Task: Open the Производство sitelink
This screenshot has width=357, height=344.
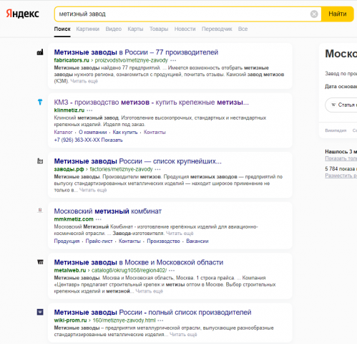Action: click(163, 241)
